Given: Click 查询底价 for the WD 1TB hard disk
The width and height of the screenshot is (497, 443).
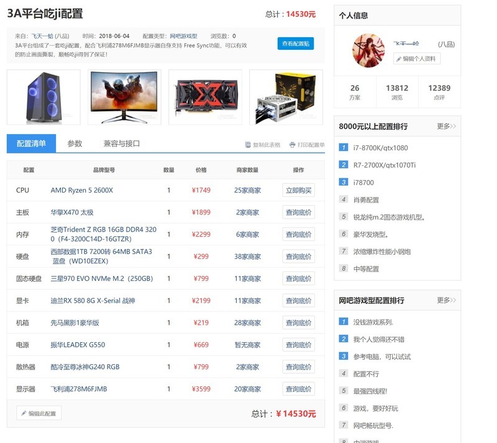Looking at the screenshot, I should (299, 257).
